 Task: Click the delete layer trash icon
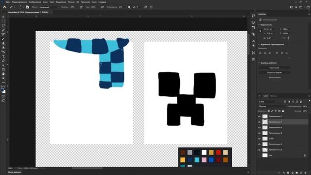point(306,173)
